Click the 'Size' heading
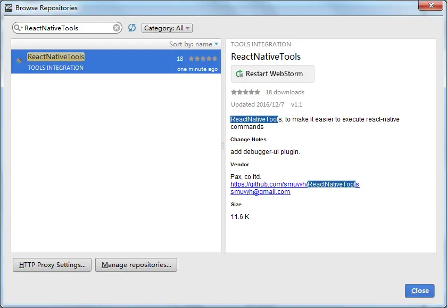 point(236,205)
